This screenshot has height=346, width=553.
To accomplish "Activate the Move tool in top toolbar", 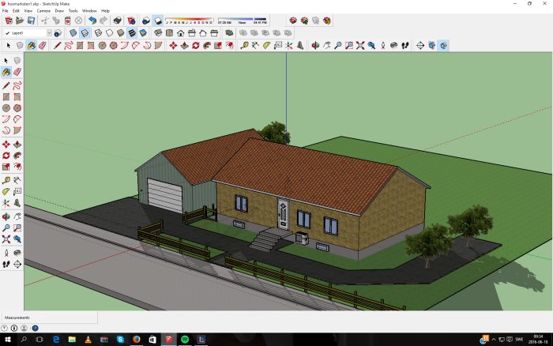I will click(x=173, y=46).
